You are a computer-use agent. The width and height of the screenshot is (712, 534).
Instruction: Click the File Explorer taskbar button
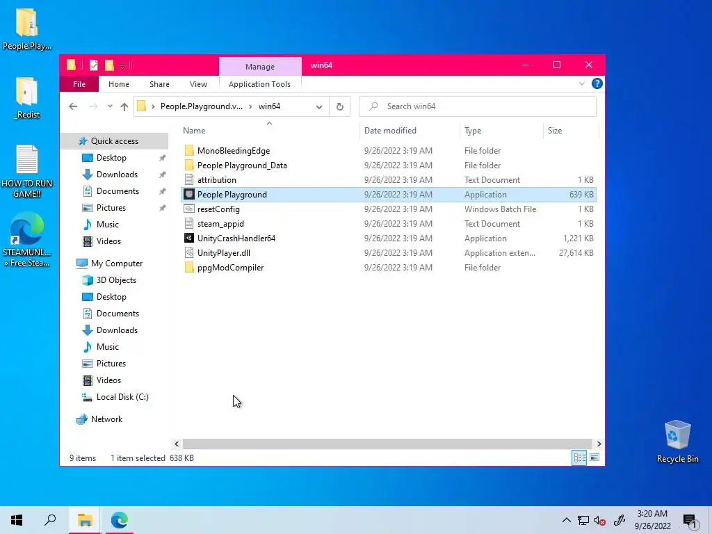85,520
